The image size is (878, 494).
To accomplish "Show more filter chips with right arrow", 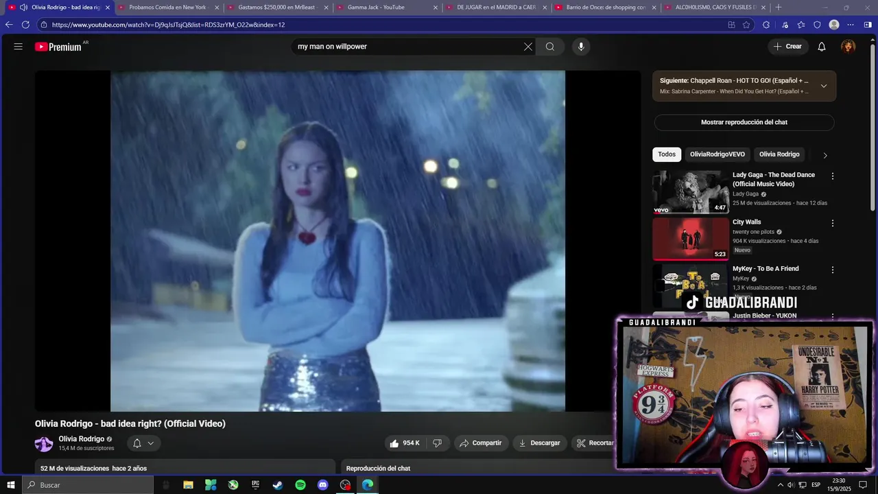I will (x=825, y=155).
